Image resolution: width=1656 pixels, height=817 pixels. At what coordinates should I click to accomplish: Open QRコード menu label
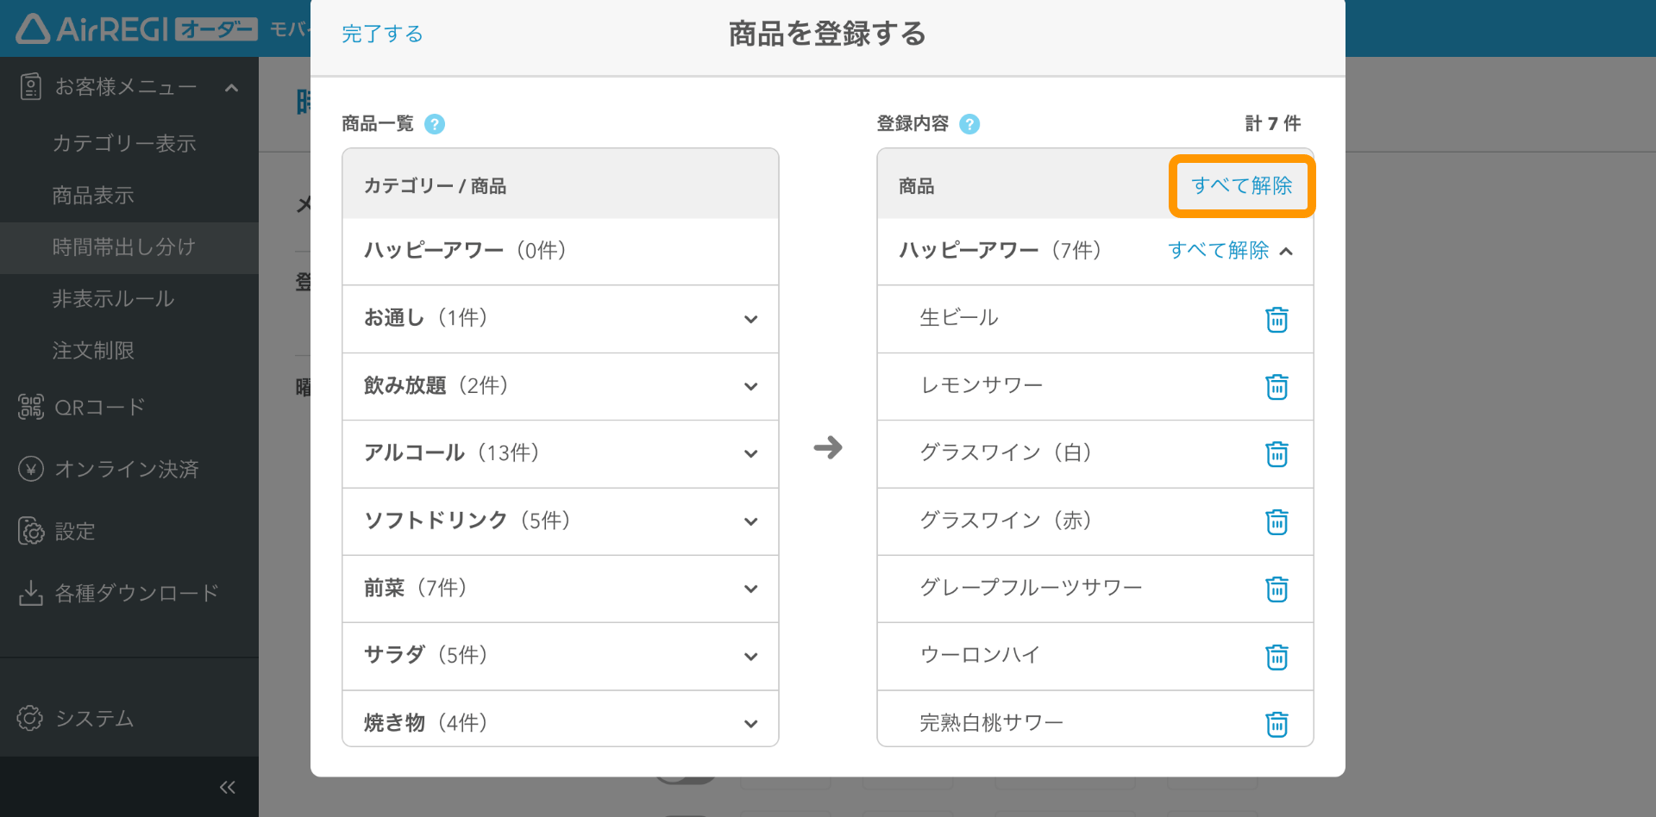pos(100,407)
